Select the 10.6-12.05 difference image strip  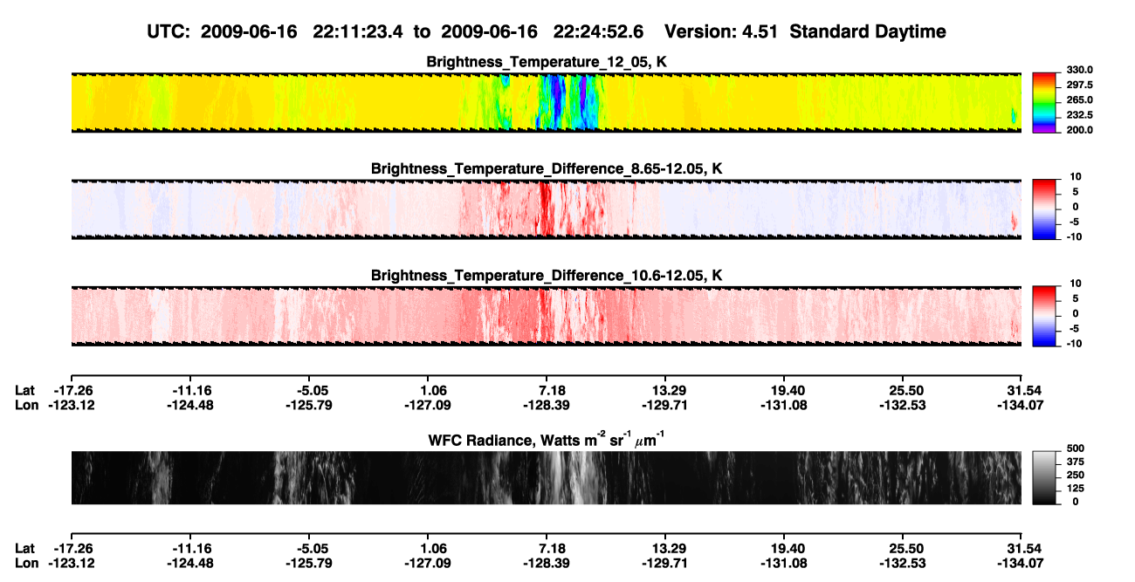point(546,316)
